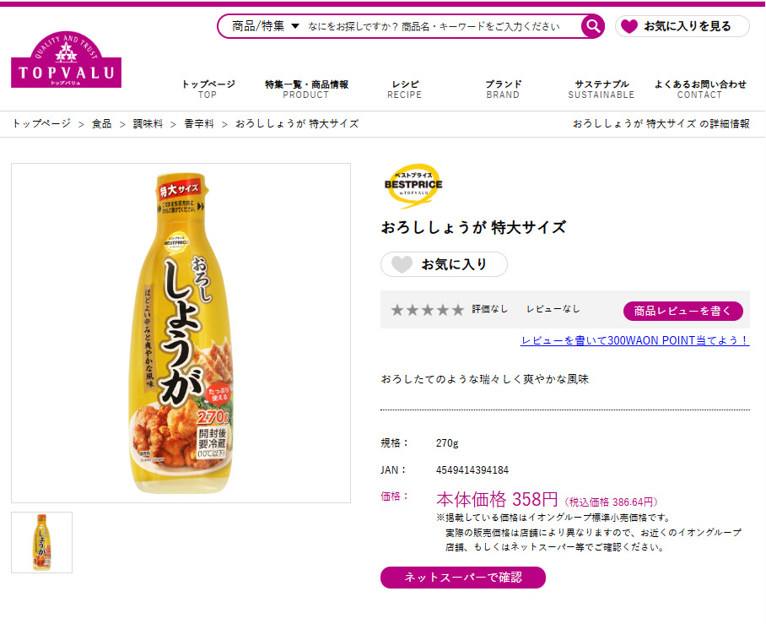Open the 特集一覧・商品情報 PRODUCT menu
The image size is (766, 624).
tap(306, 89)
